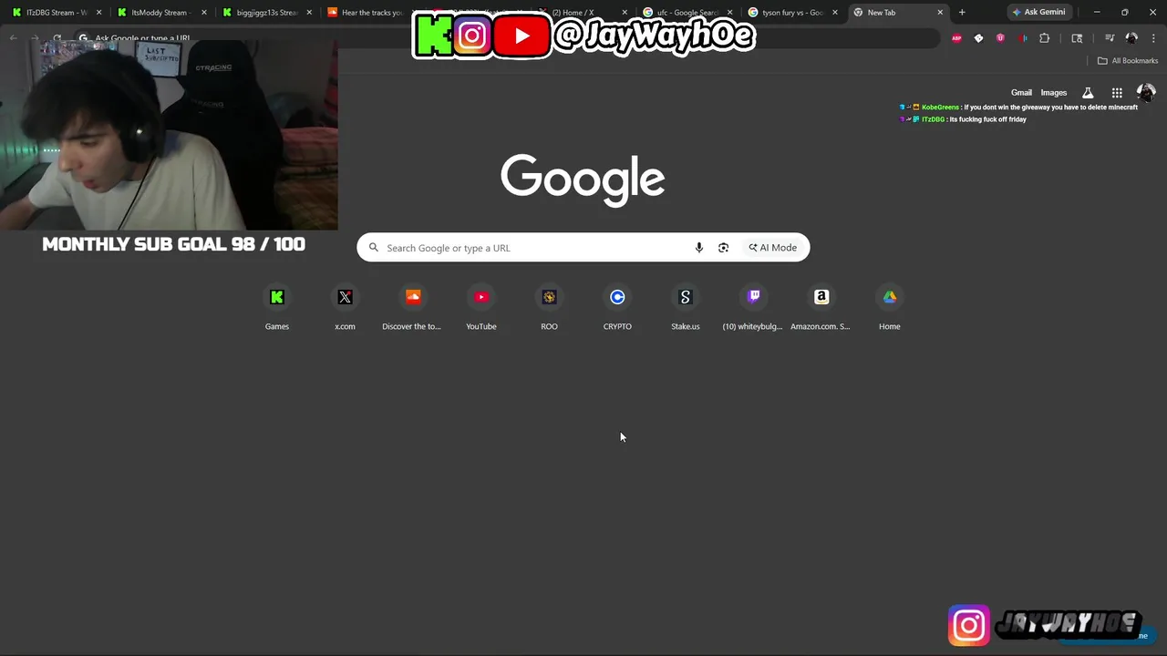Open the media controls icon
The image size is (1167, 656).
[x=1110, y=38]
